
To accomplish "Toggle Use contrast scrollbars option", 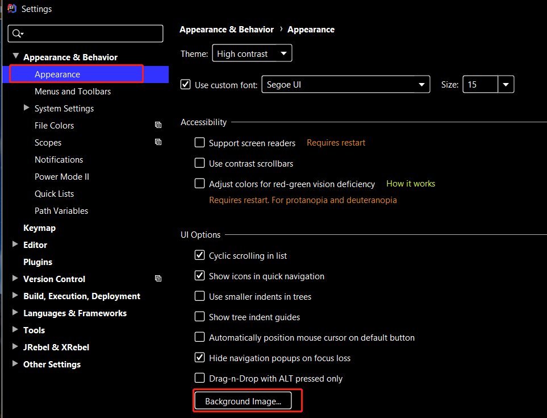I will click(x=199, y=163).
